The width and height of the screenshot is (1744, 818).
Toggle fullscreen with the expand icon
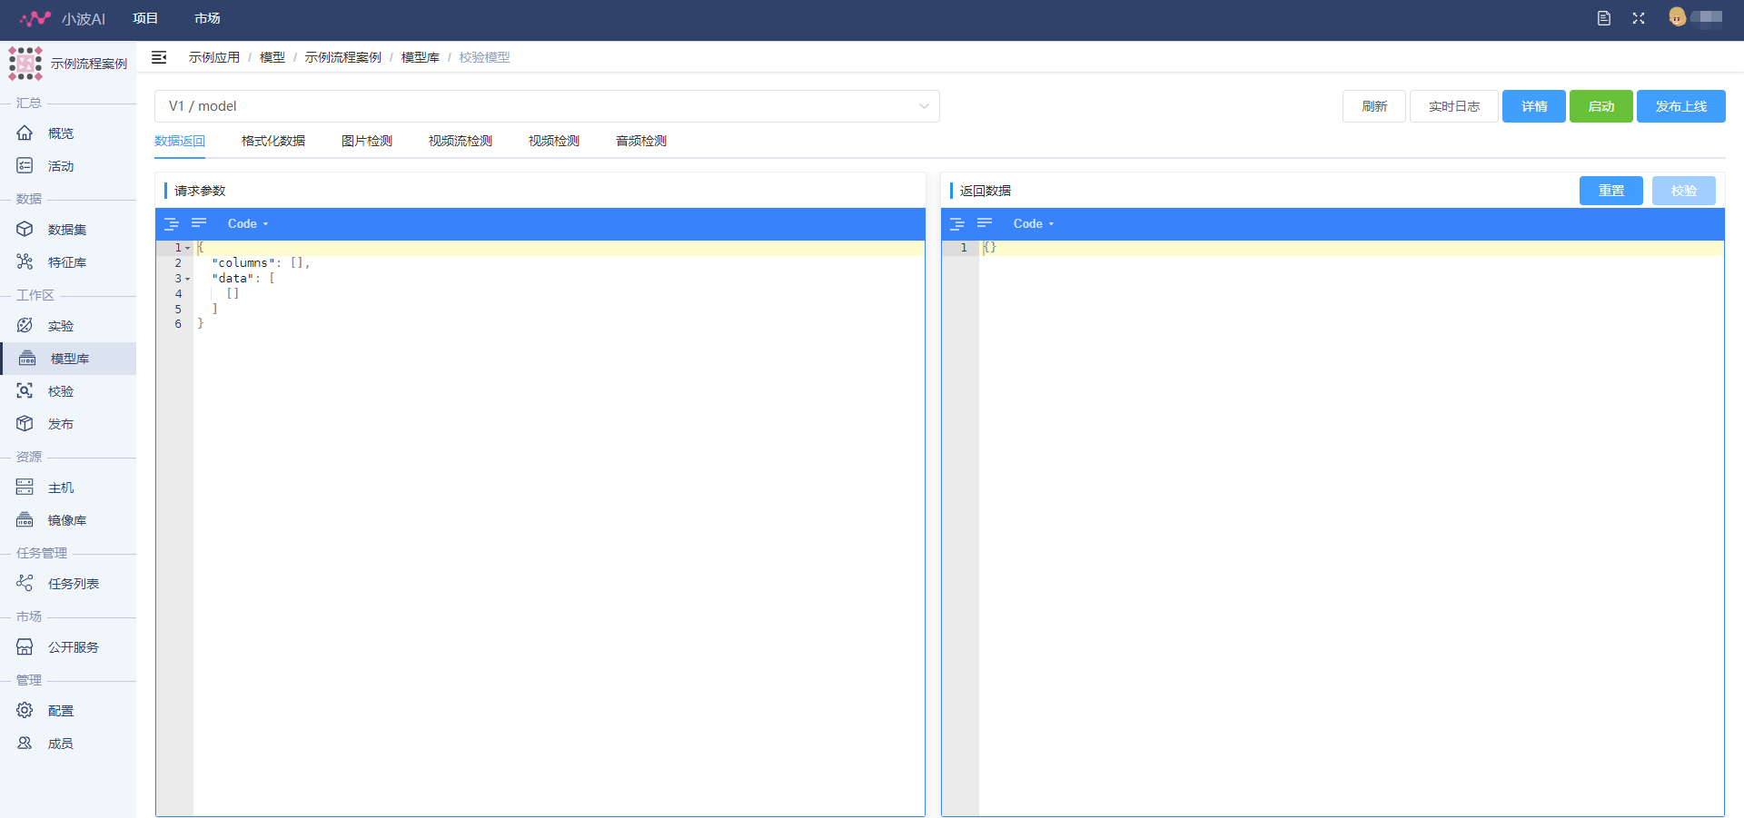pyautogui.click(x=1639, y=18)
